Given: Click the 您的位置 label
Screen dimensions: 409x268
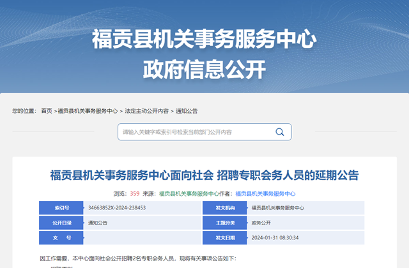Looking at the screenshot, I should point(24,111).
